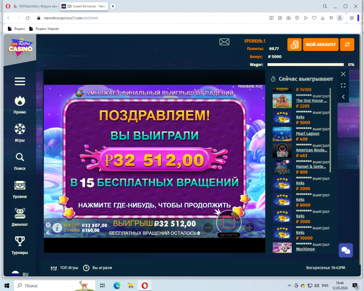This screenshot has height=291, width=364.
Task: Click the Windows taskbar Поиск search box
Action: [x=55, y=286]
